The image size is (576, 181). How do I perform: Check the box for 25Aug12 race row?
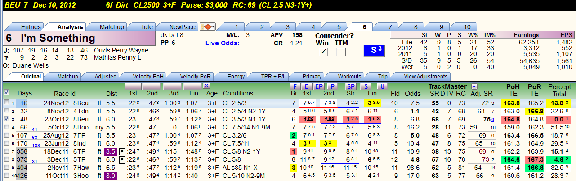[x=6, y=135]
